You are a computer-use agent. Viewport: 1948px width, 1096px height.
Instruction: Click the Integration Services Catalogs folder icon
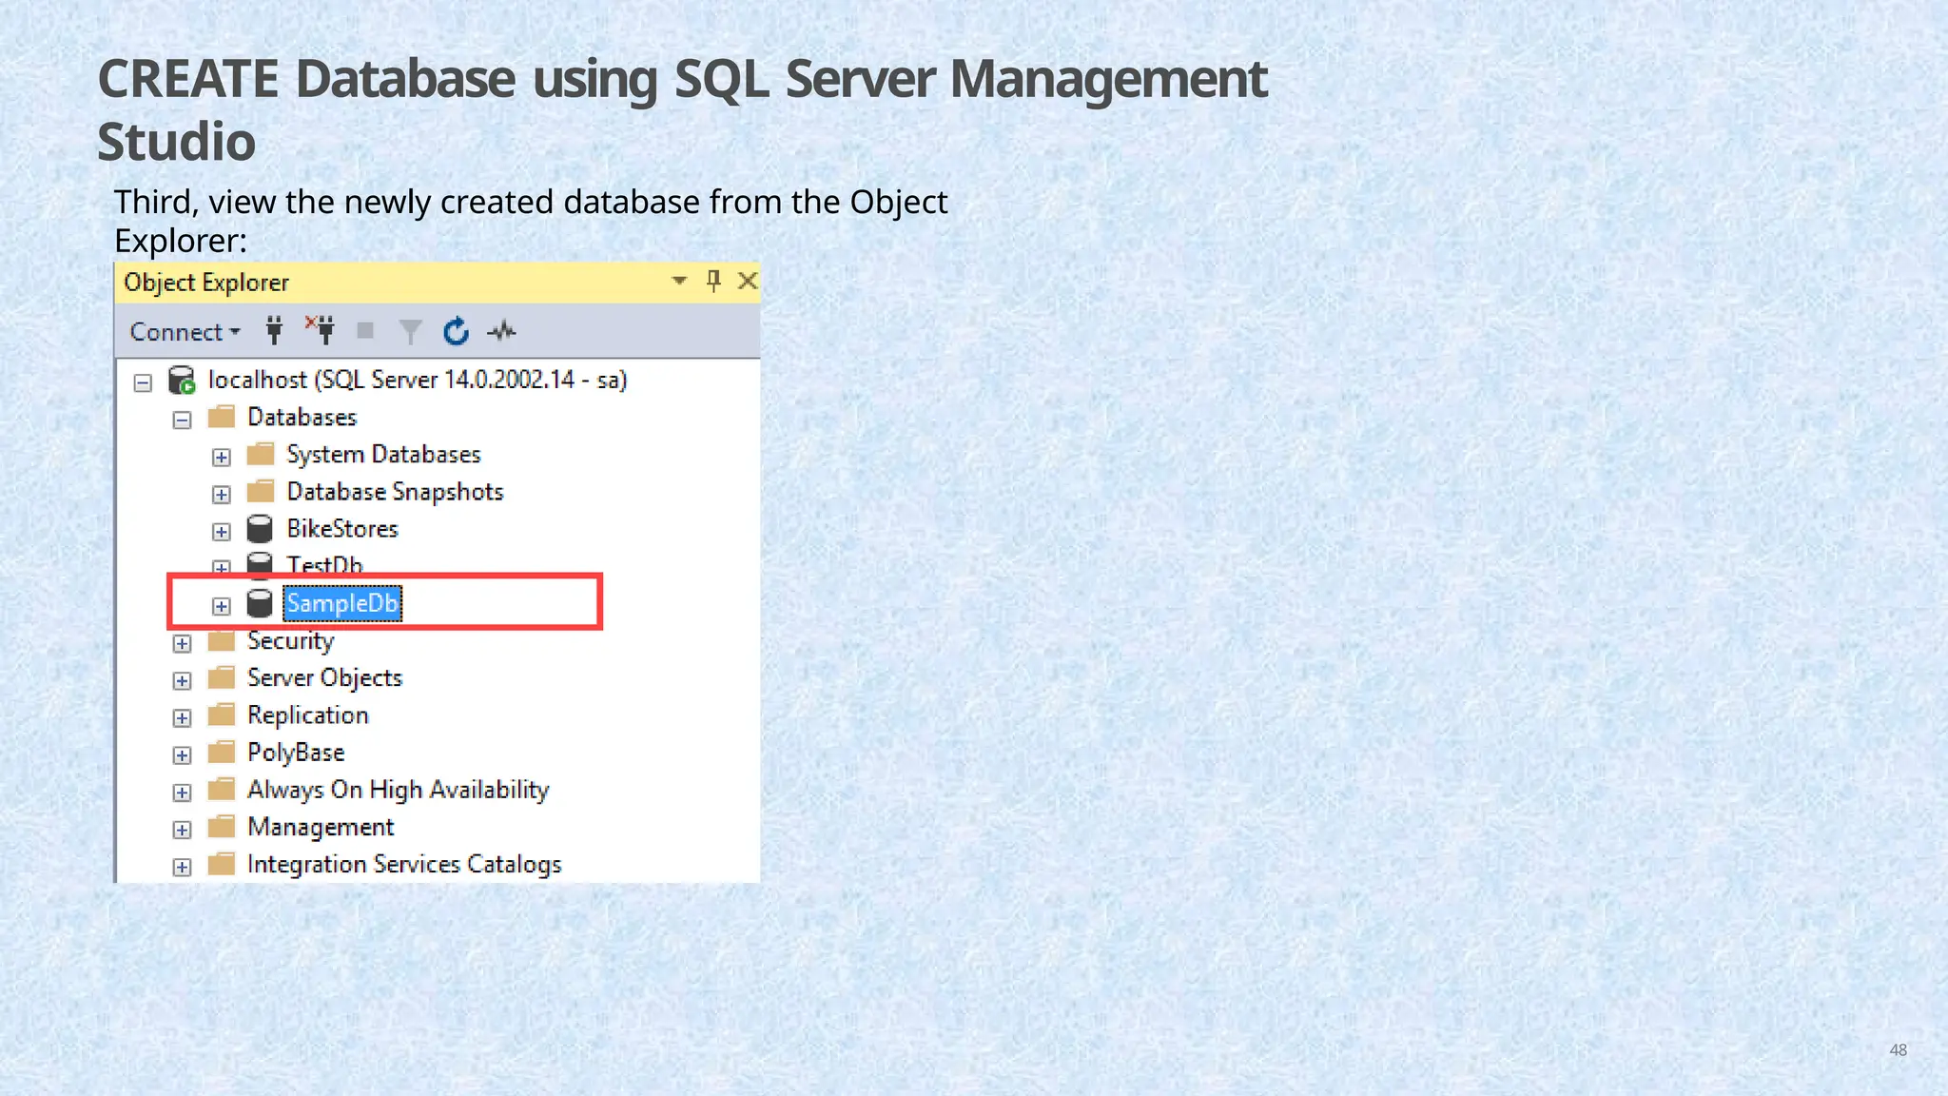tap(221, 864)
